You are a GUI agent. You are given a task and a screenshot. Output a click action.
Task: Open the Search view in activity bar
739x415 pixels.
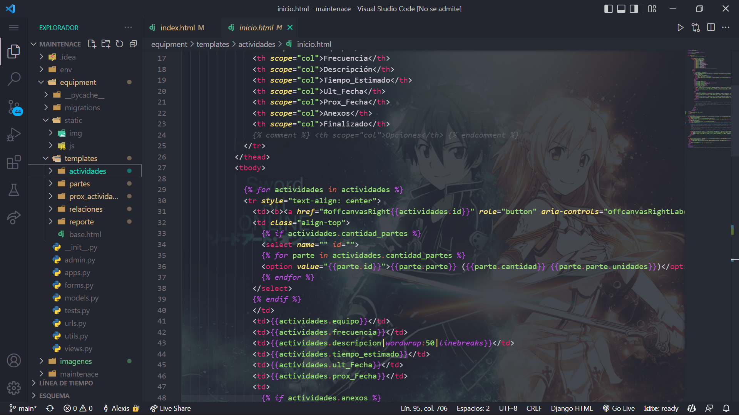[14, 79]
